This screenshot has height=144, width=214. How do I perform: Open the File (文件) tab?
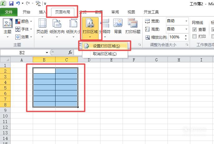[9, 12]
